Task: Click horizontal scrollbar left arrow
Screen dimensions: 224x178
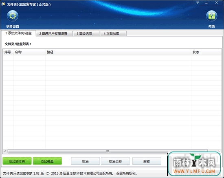Action: click(5, 151)
